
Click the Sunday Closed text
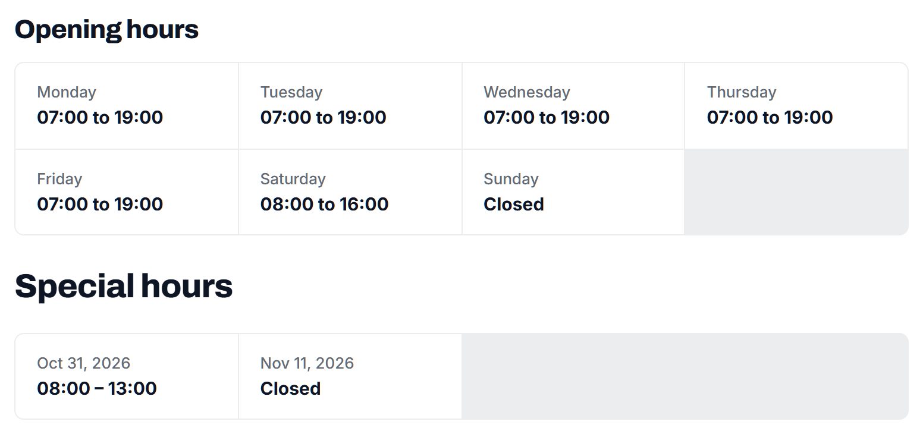[x=514, y=204]
